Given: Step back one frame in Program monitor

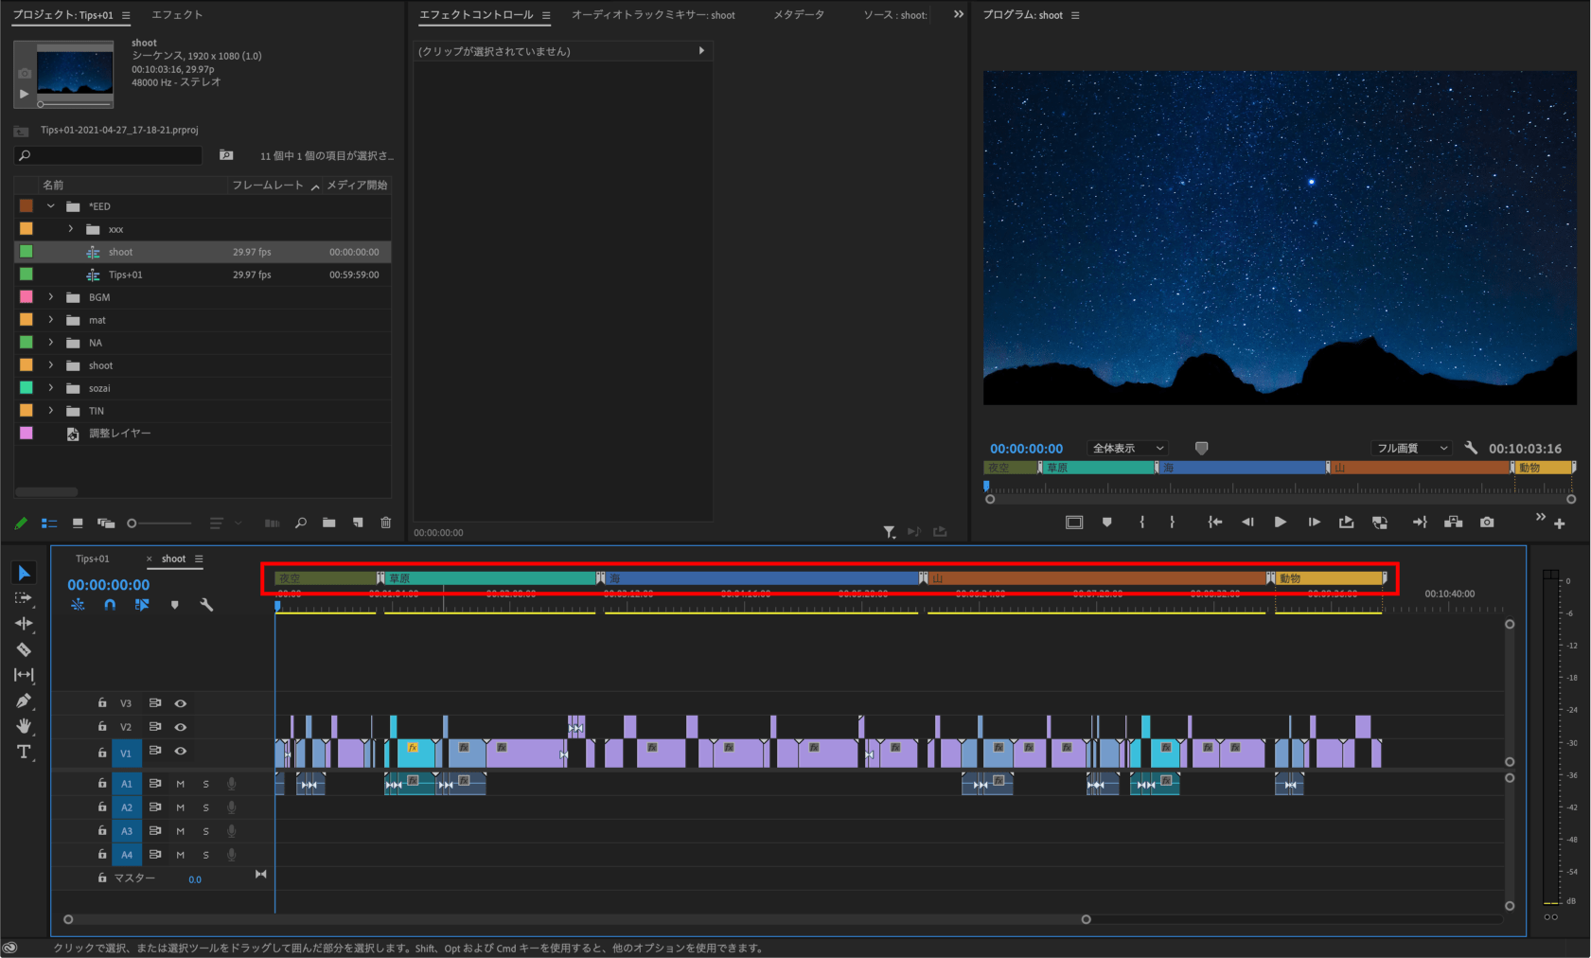Looking at the screenshot, I should [x=1247, y=523].
